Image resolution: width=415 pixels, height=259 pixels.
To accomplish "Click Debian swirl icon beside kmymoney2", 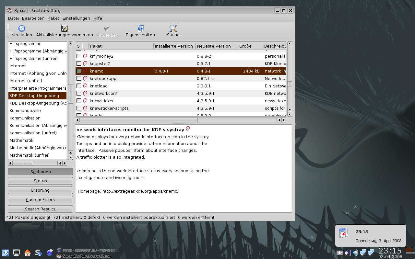I will 86,56.
